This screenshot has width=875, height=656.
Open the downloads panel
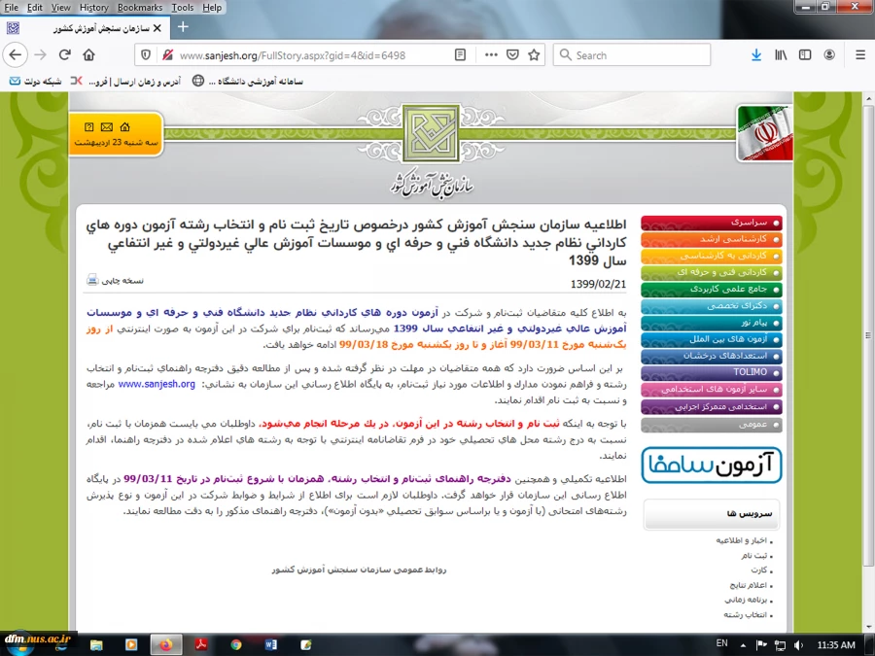point(756,54)
